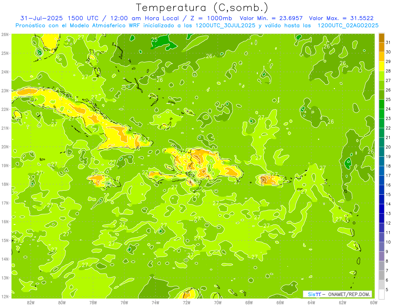Click the 20 label on the color scale
Image resolution: width=397 pixels, height=307 pixels.
388,147
